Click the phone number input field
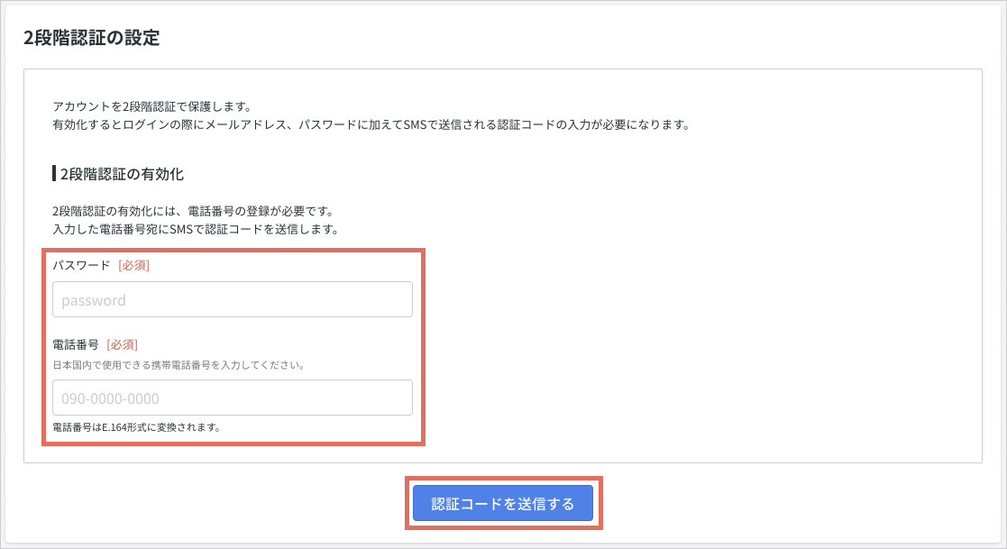This screenshot has height=549, width=1007. pos(232,397)
